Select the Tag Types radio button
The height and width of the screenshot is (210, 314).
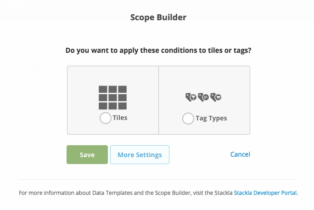188,119
